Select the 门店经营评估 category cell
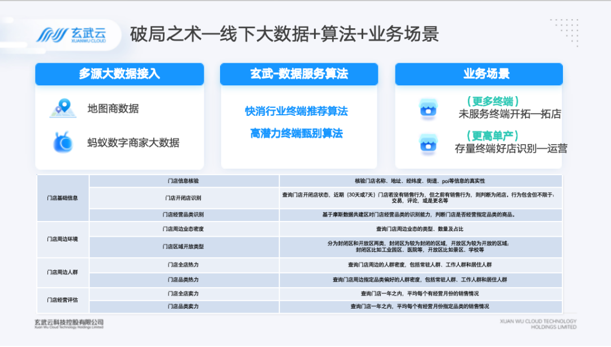Image resolution: width=611 pixels, height=347 pixels. point(63,300)
